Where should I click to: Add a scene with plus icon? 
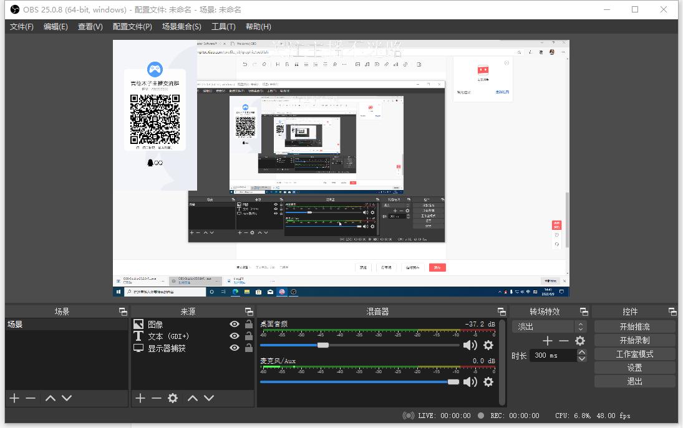pyautogui.click(x=14, y=398)
